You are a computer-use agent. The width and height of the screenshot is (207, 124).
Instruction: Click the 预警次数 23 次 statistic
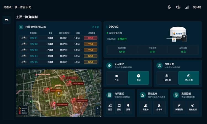[x=152, y=50]
